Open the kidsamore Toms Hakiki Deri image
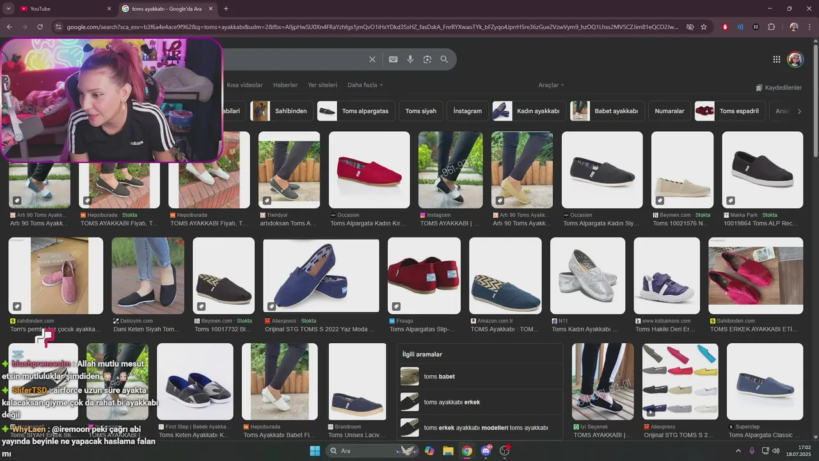 [667, 276]
